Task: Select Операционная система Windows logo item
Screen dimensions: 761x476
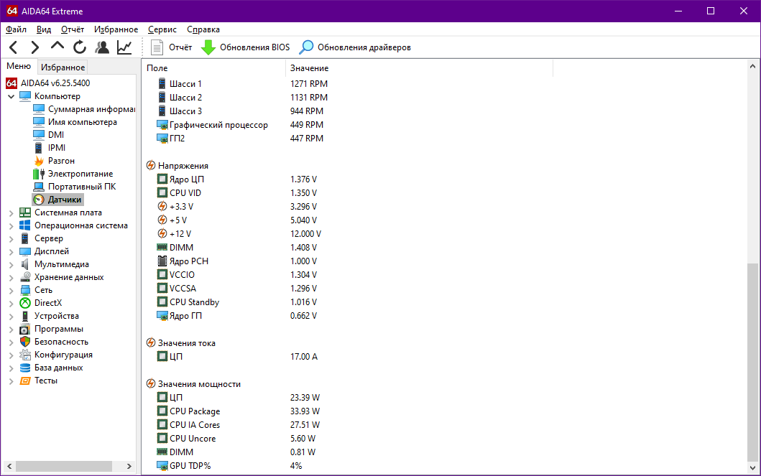Action: pyautogui.click(x=74, y=225)
